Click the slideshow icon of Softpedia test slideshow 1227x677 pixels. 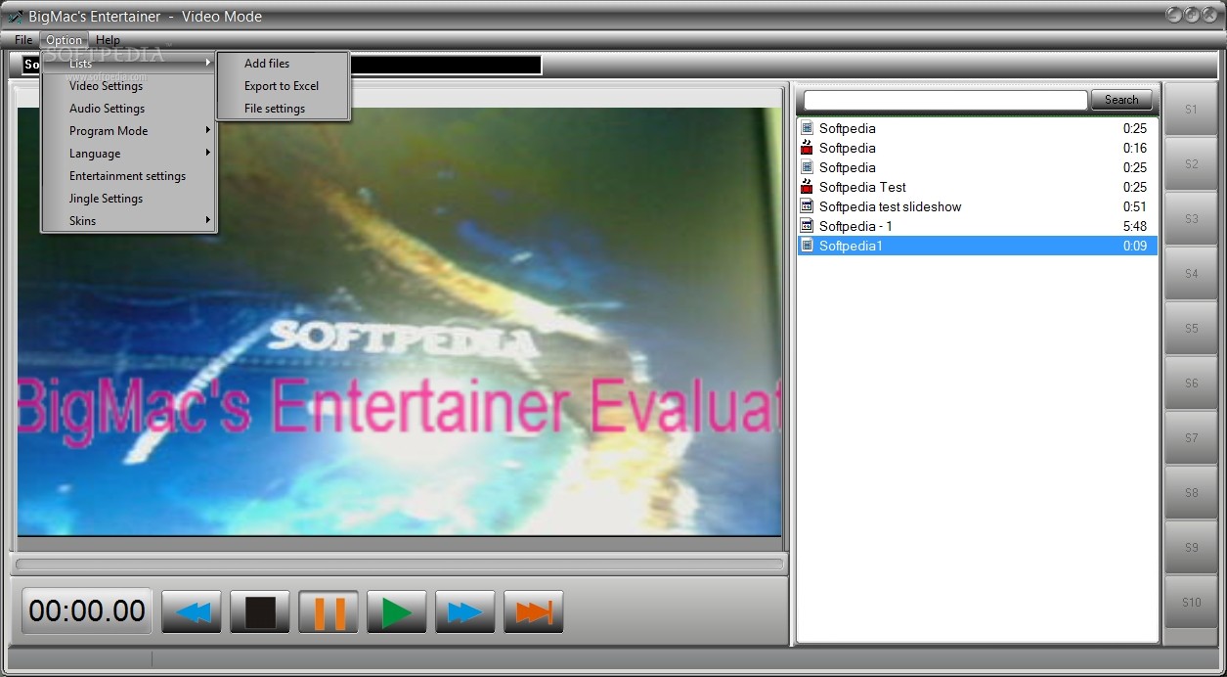pyautogui.click(x=807, y=206)
